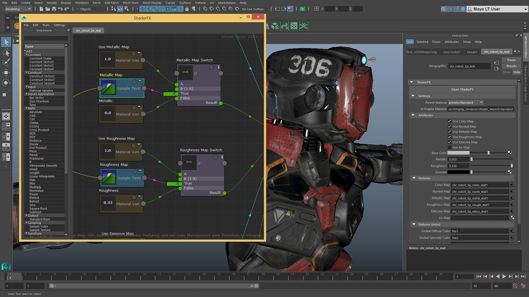
Task: Switch to the skinCluster1 tab
Action: (452, 52)
